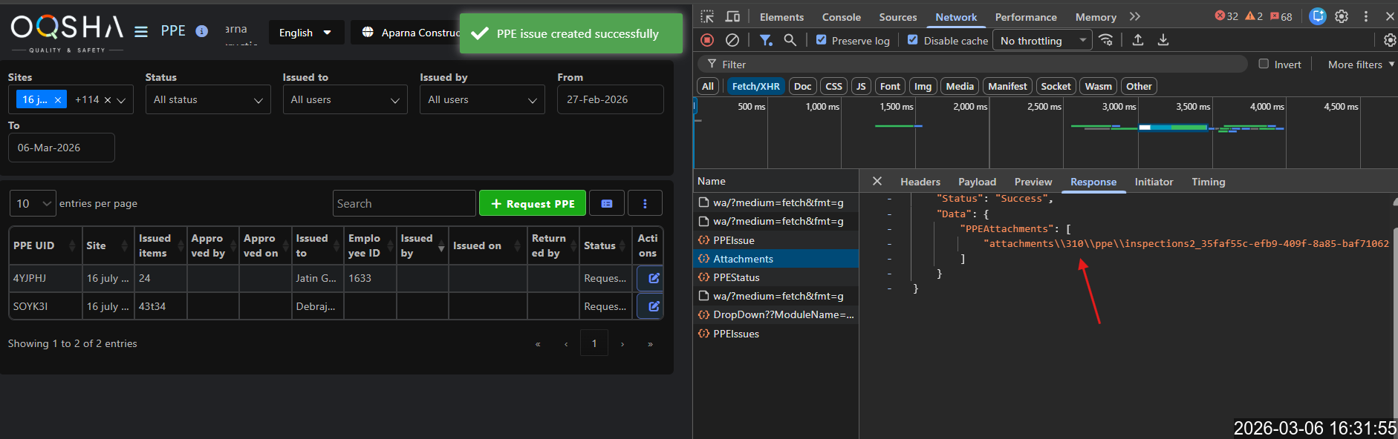
Task: Open the Console tab in DevTools
Action: (841, 17)
